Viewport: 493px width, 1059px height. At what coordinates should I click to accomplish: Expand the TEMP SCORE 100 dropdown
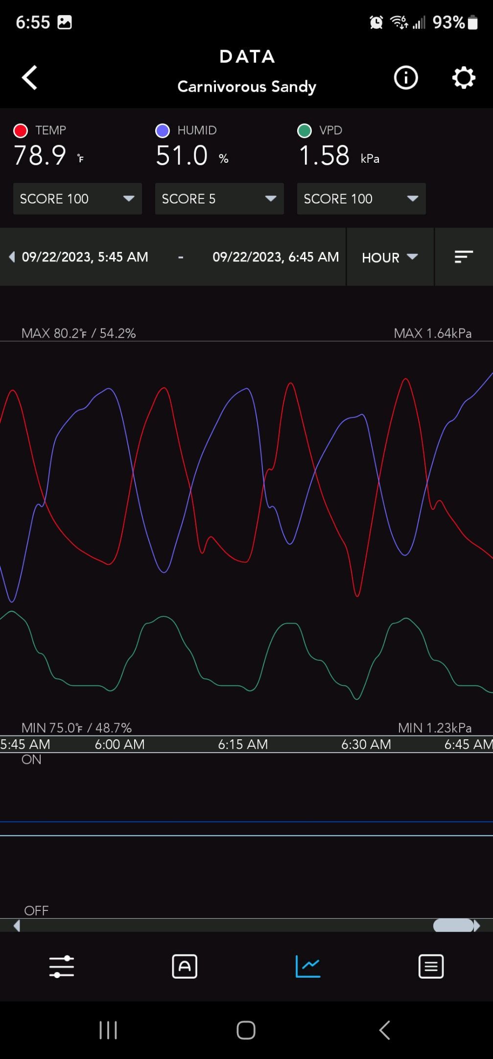pyautogui.click(x=77, y=199)
